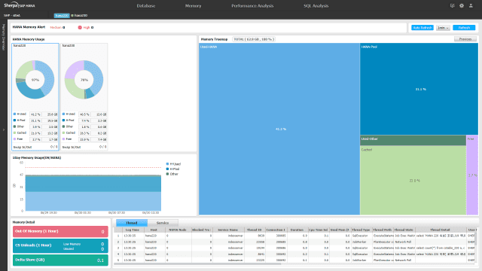Toggle the H-Used legend series in the 1Day Memory Usage chart
This screenshot has width=482, height=271.
[173, 164]
